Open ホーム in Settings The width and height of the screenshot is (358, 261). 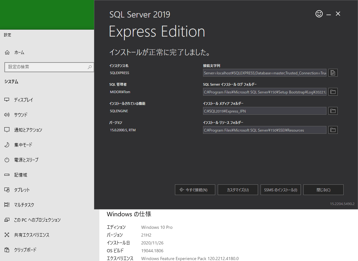tap(19, 53)
